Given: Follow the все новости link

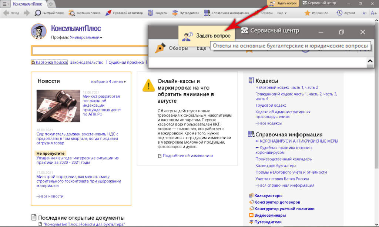Looking at the screenshot, I should pos(50,196).
